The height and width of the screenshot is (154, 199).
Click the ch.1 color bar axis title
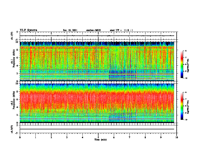click(x=188, y=65)
